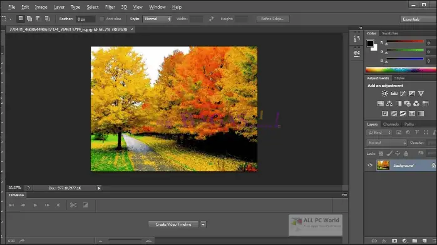Add a Levels adjustment
437x245 pixels.
pos(394,94)
